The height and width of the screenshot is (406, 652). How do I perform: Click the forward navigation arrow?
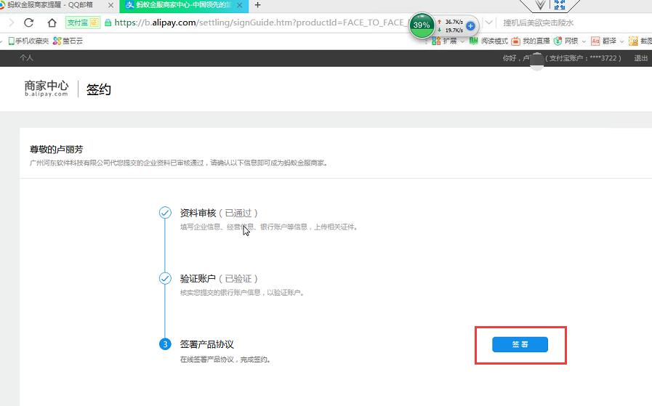point(11,23)
